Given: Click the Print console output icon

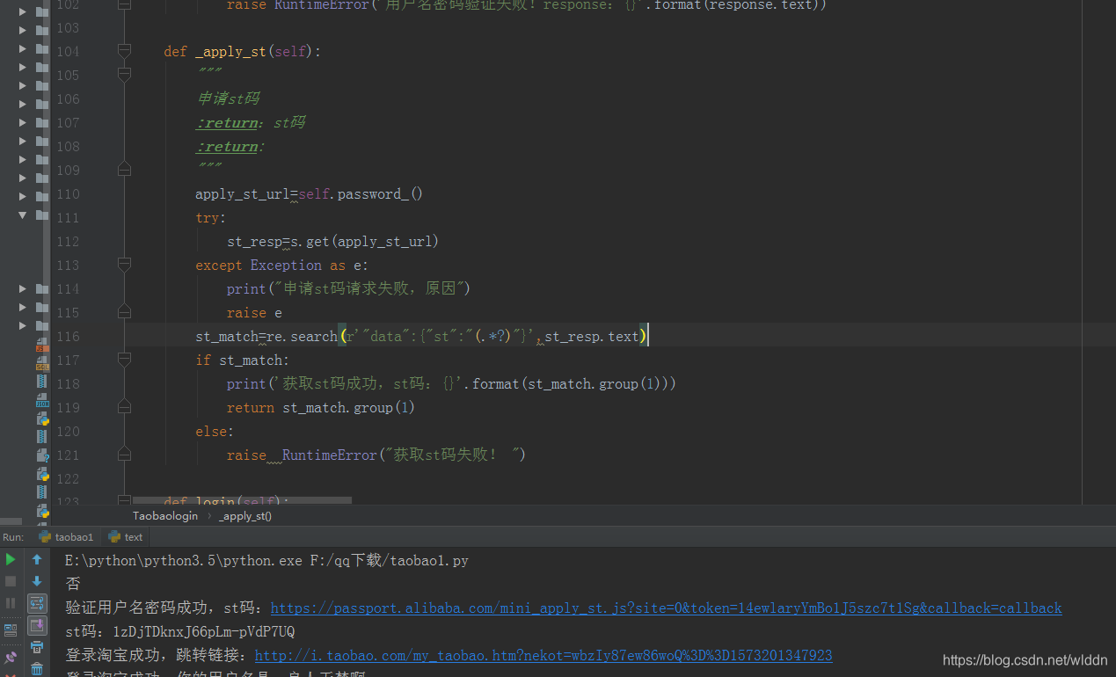Looking at the screenshot, I should [37, 647].
